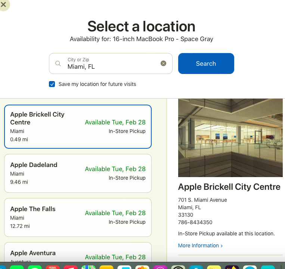This screenshot has width=285, height=269.
Task: Open the More Information link
Action: (x=200, y=245)
